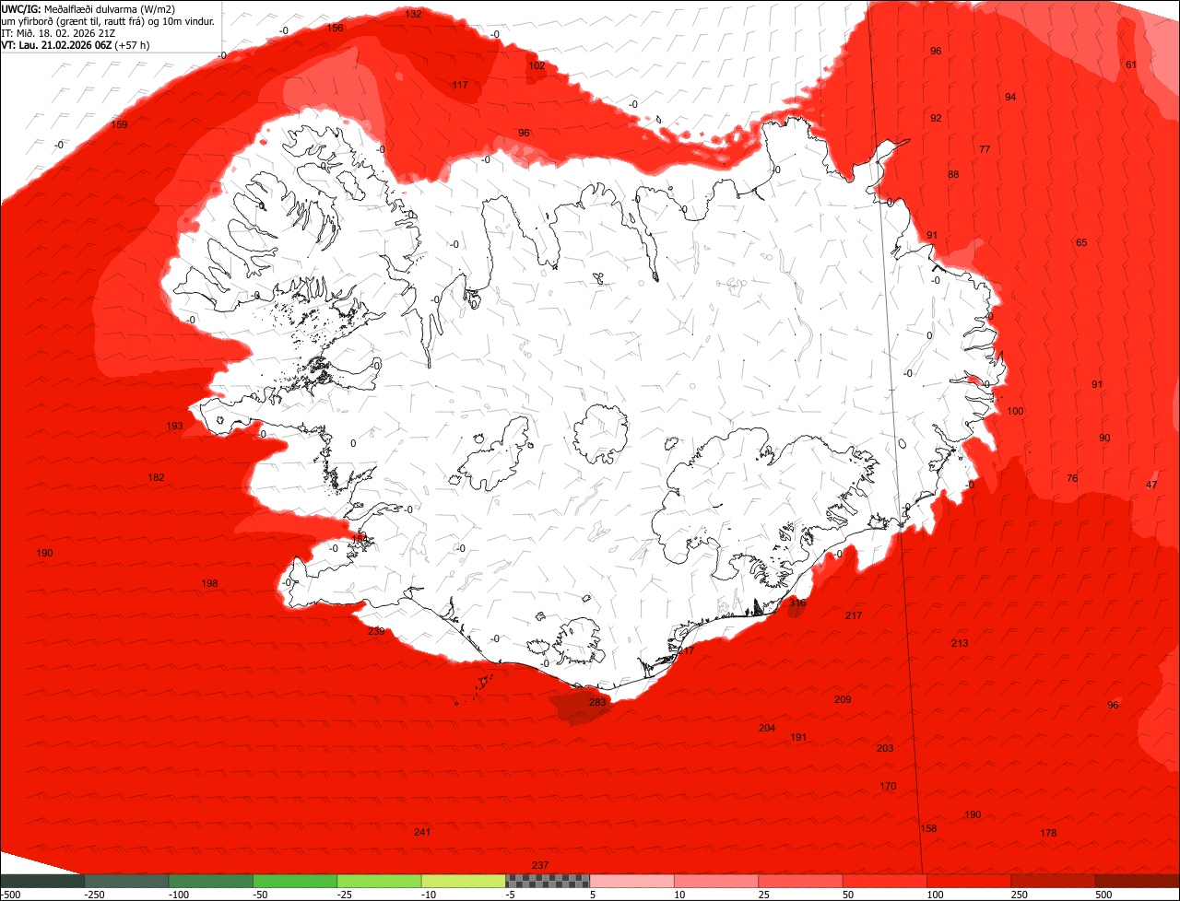Pick the light green swatch between -25 and -10
The image size is (1180, 901).
coord(380,881)
